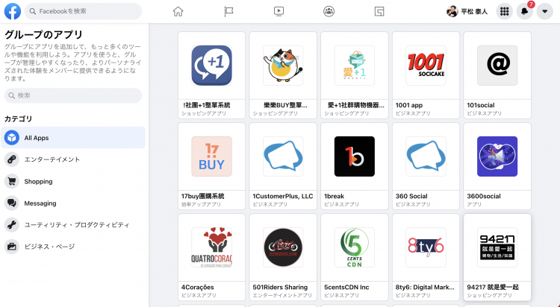Click the 8ty6: Digital Mark... title
This screenshot has height=307, width=560.
tap(425, 287)
